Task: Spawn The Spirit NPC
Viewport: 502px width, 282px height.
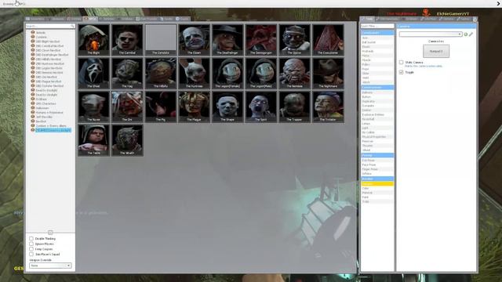Action: tap(261, 107)
